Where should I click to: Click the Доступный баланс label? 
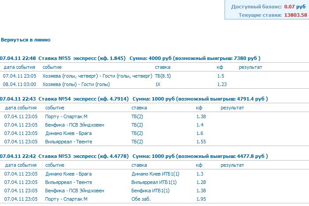[x=256, y=7]
